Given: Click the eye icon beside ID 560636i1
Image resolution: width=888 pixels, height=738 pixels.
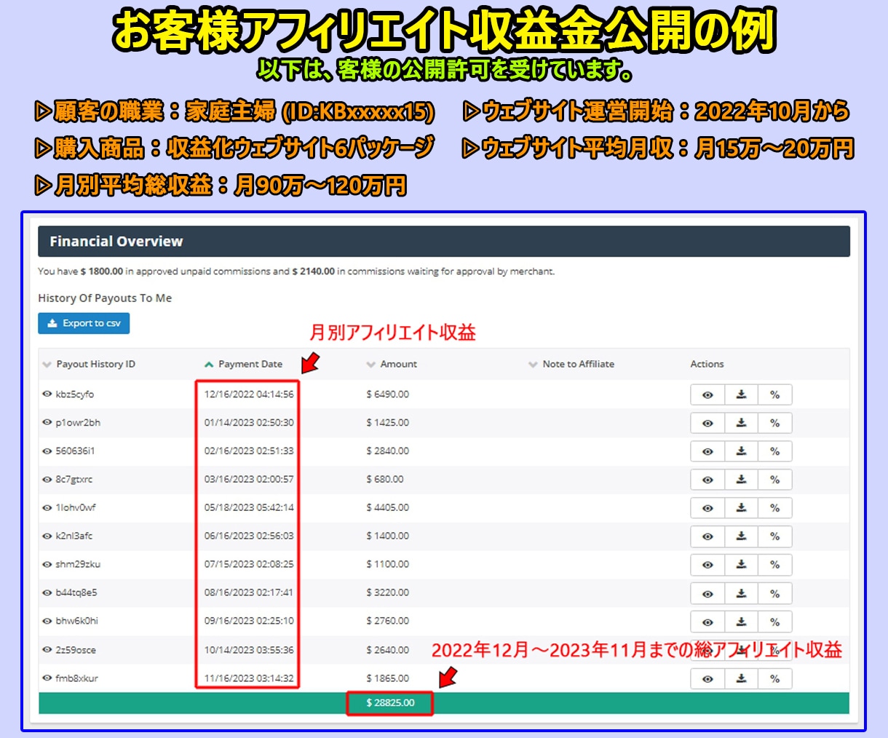Looking at the screenshot, I should 47,451.
